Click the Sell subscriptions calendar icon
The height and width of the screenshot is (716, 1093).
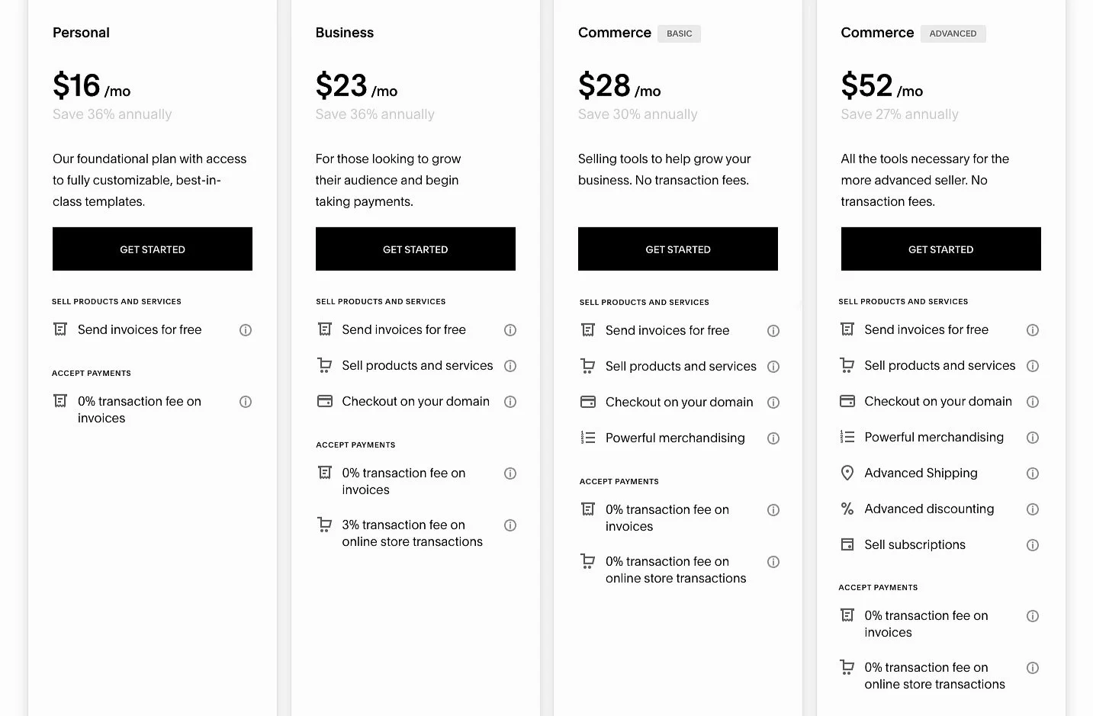847,544
